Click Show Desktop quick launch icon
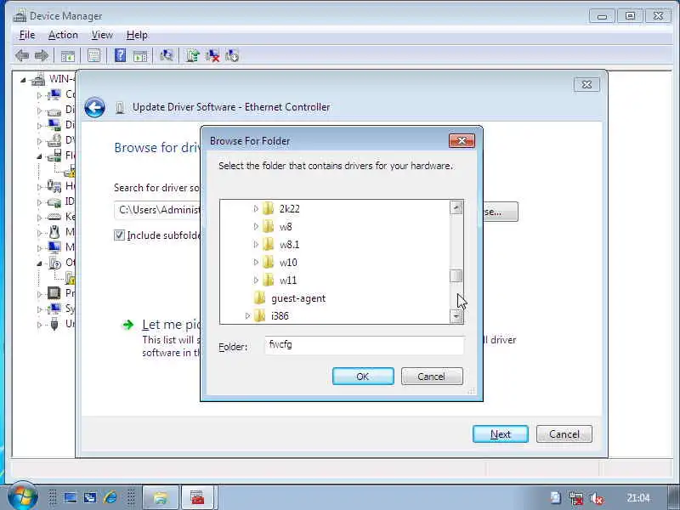Screen dimensions: 680x510 tap(71, 497)
